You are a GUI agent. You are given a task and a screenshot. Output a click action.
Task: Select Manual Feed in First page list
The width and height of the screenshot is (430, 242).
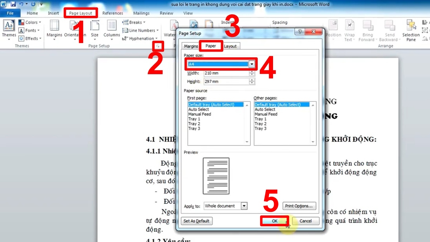coord(200,114)
